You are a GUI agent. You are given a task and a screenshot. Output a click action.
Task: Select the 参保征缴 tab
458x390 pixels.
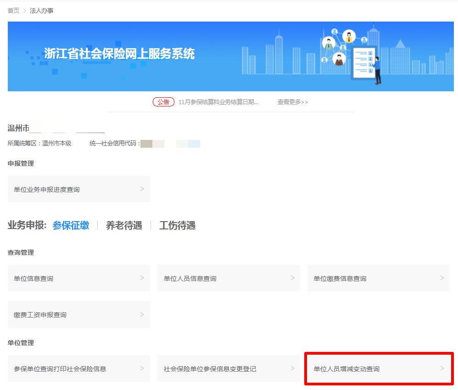(x=71, y=225)
